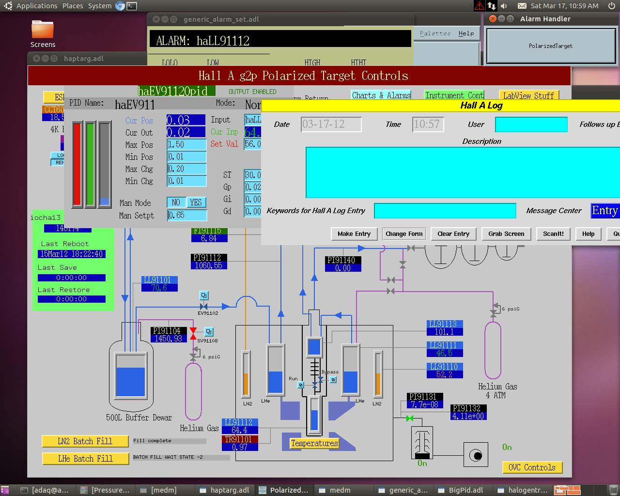Click the EV91102 valve symbol

coord(204,307)
